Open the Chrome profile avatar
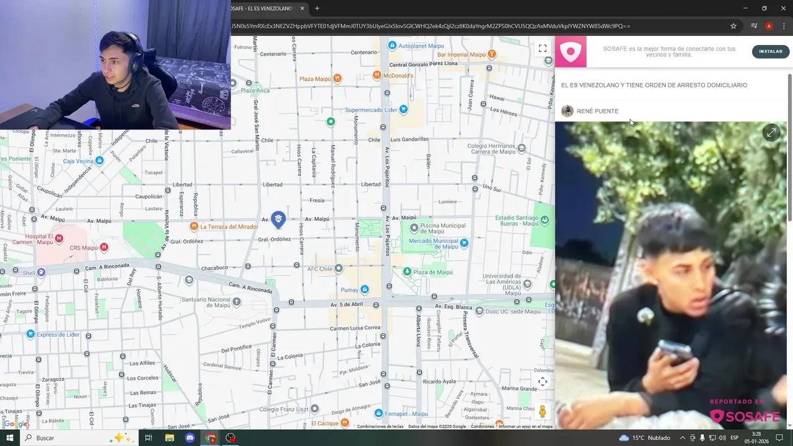Viewport: 793px width, 446px height. [x=769, y=26]
